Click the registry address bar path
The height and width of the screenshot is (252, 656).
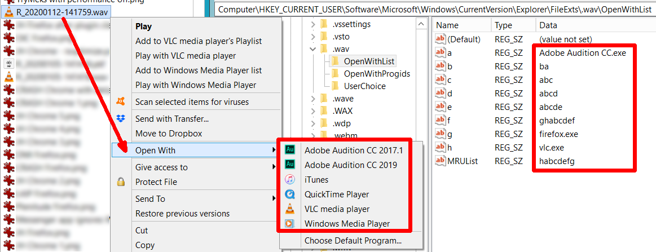point(435,9)
